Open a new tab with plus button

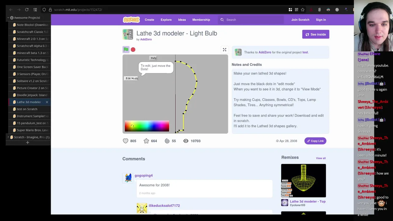click(x=27, y=142)
